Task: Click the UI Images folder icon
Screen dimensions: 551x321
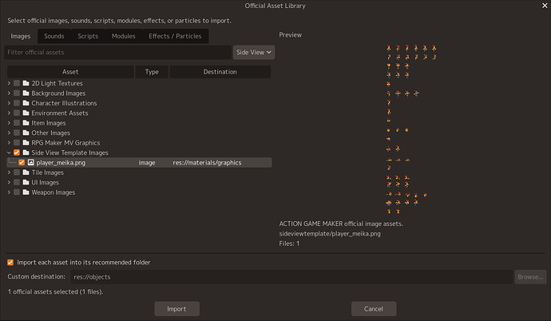Action: click(x=26, y=182)
